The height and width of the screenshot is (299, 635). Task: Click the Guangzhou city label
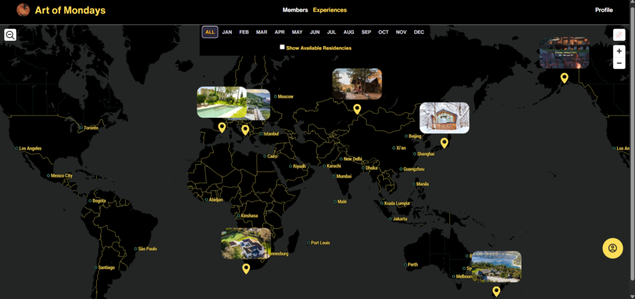point(414,169)
